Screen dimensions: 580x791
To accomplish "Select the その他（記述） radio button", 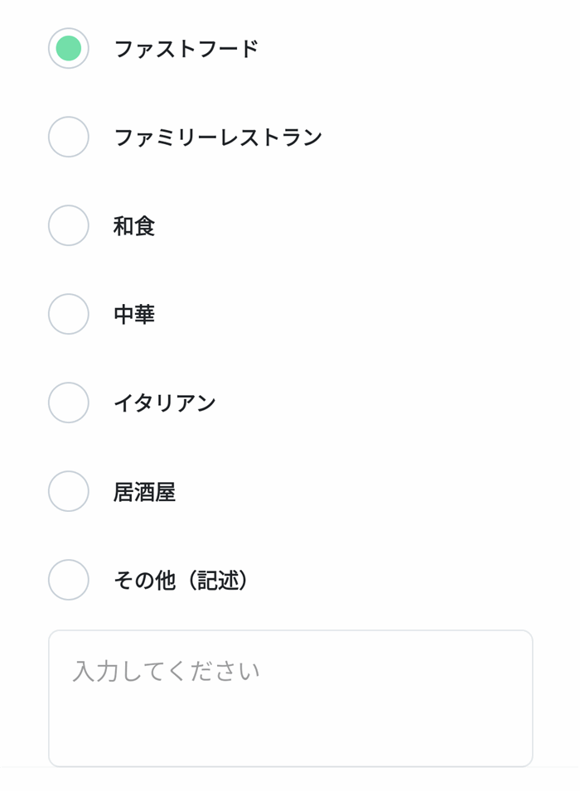I will [69, 580].
